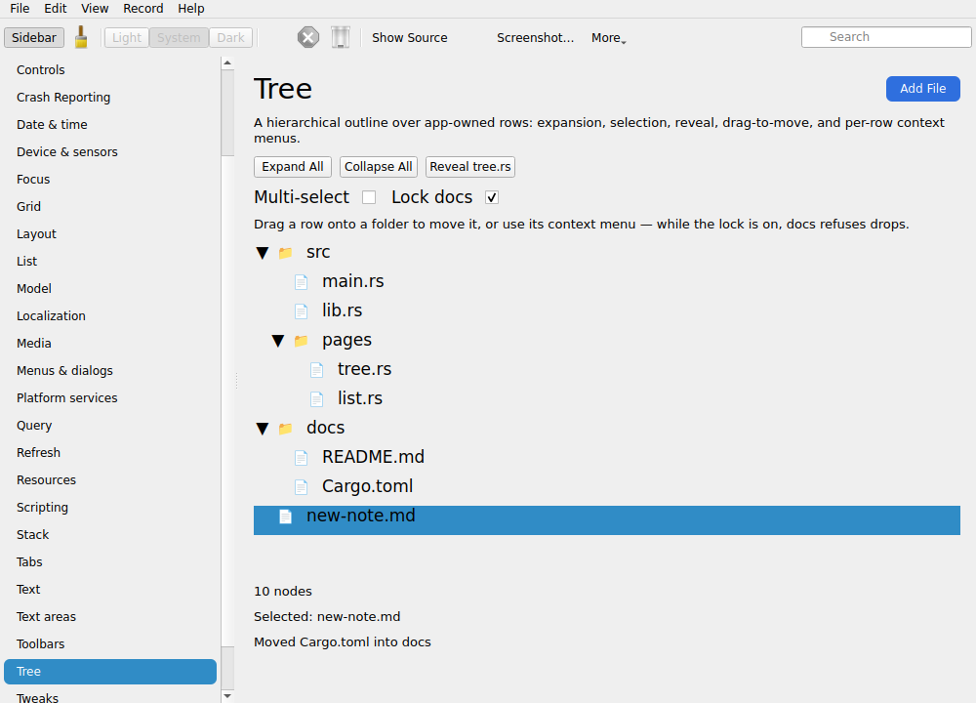Click Show Source in the toolbar
Image resolution: width=976 pixels, height=703 pixels.
[410, 37]
